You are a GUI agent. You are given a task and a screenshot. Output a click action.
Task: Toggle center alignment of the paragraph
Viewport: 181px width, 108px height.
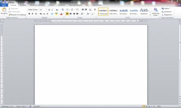coord(71,14)
